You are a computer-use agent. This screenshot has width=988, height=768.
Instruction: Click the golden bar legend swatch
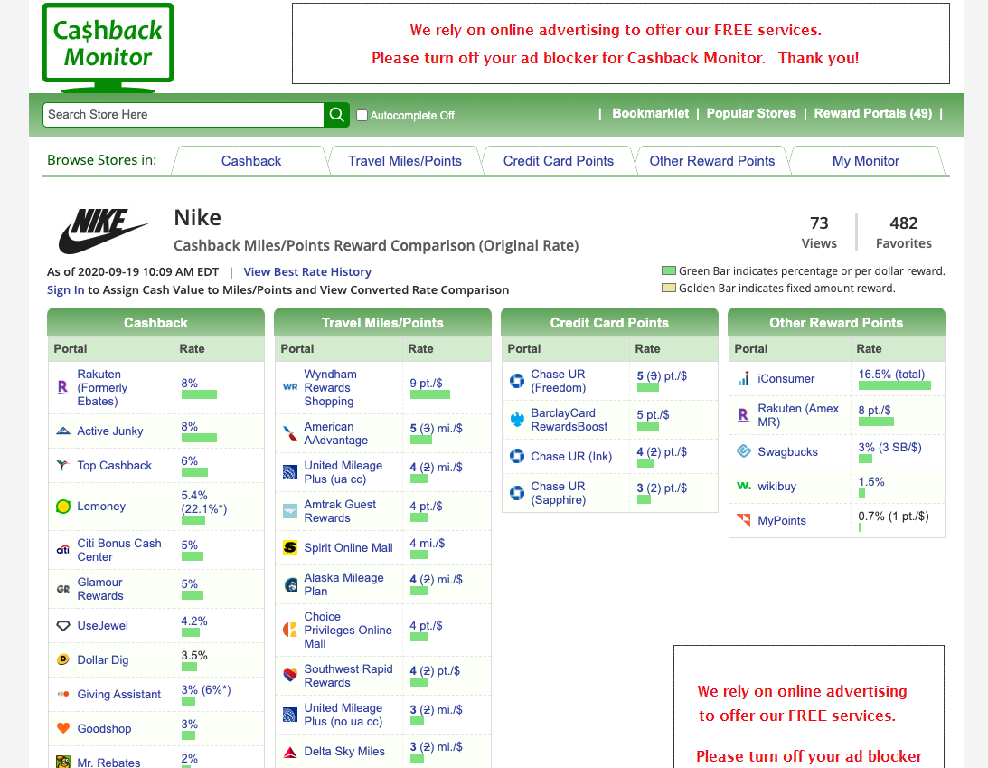[669, 289]
